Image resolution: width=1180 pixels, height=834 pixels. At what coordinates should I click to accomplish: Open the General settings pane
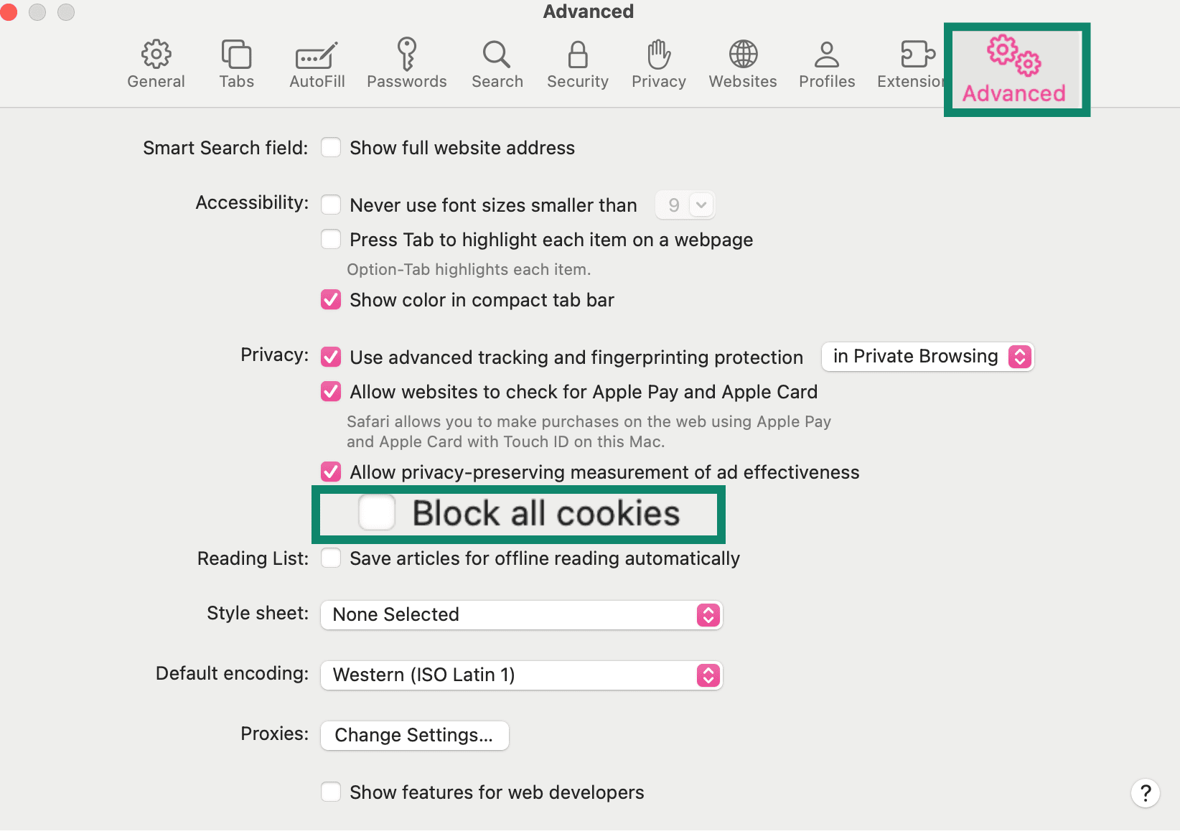point(156,63)
